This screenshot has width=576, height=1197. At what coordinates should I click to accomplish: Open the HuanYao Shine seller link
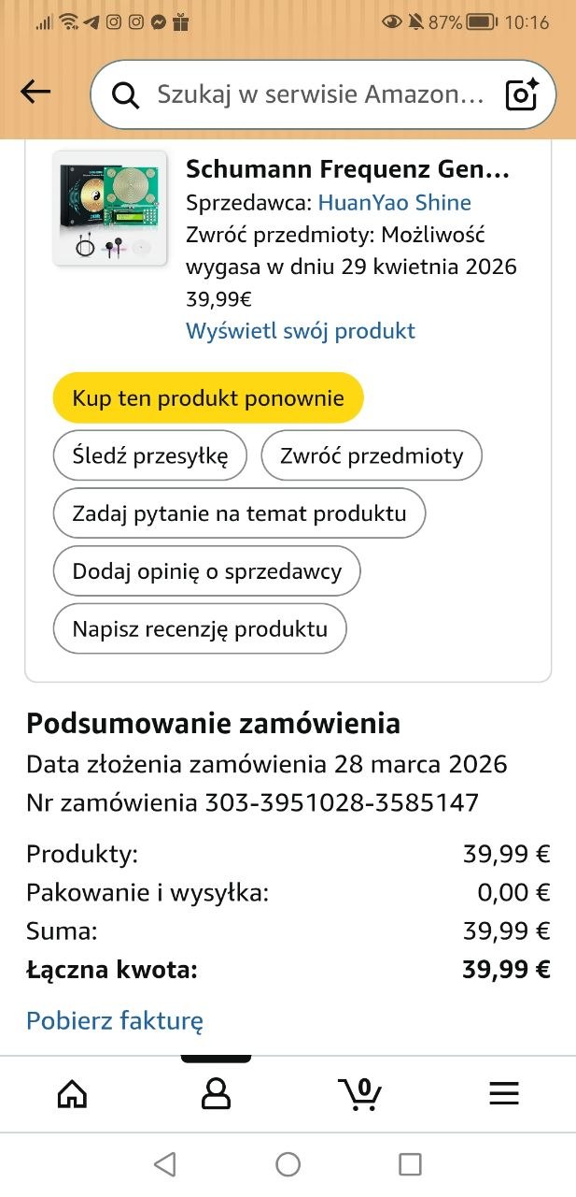(x=394, y=203)
